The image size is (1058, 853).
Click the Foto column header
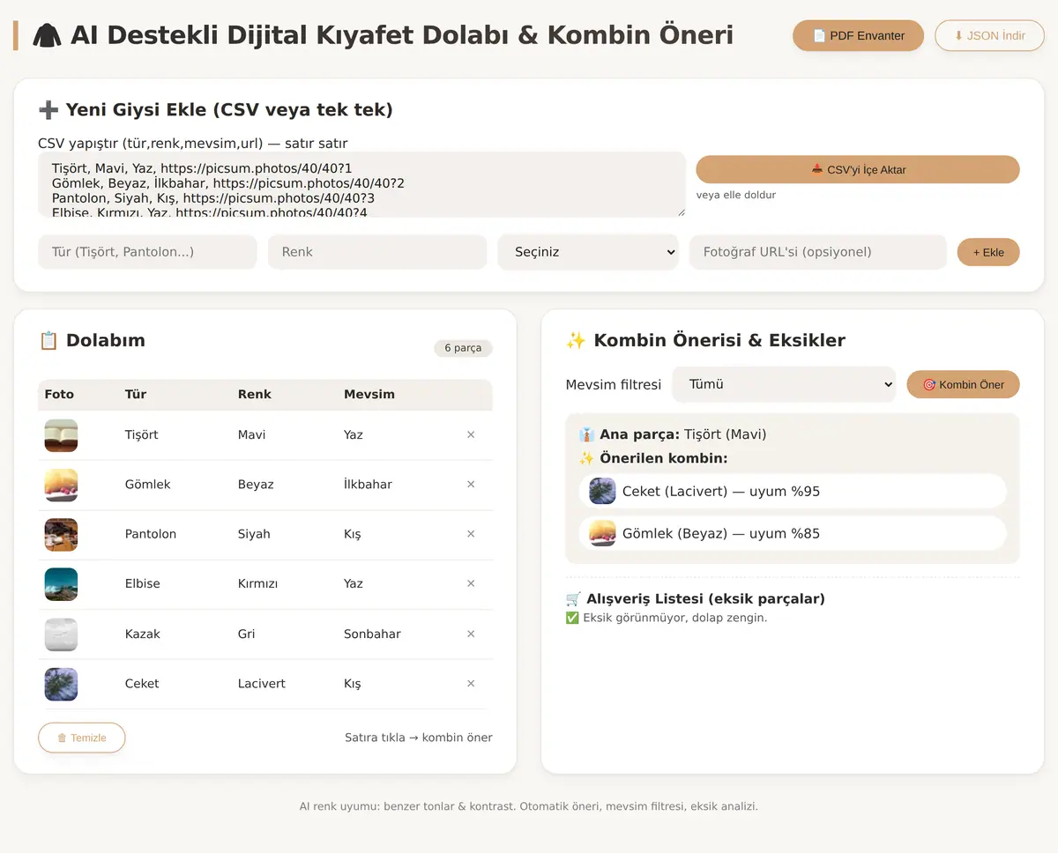pyautogui.click(x=59, y=394)
